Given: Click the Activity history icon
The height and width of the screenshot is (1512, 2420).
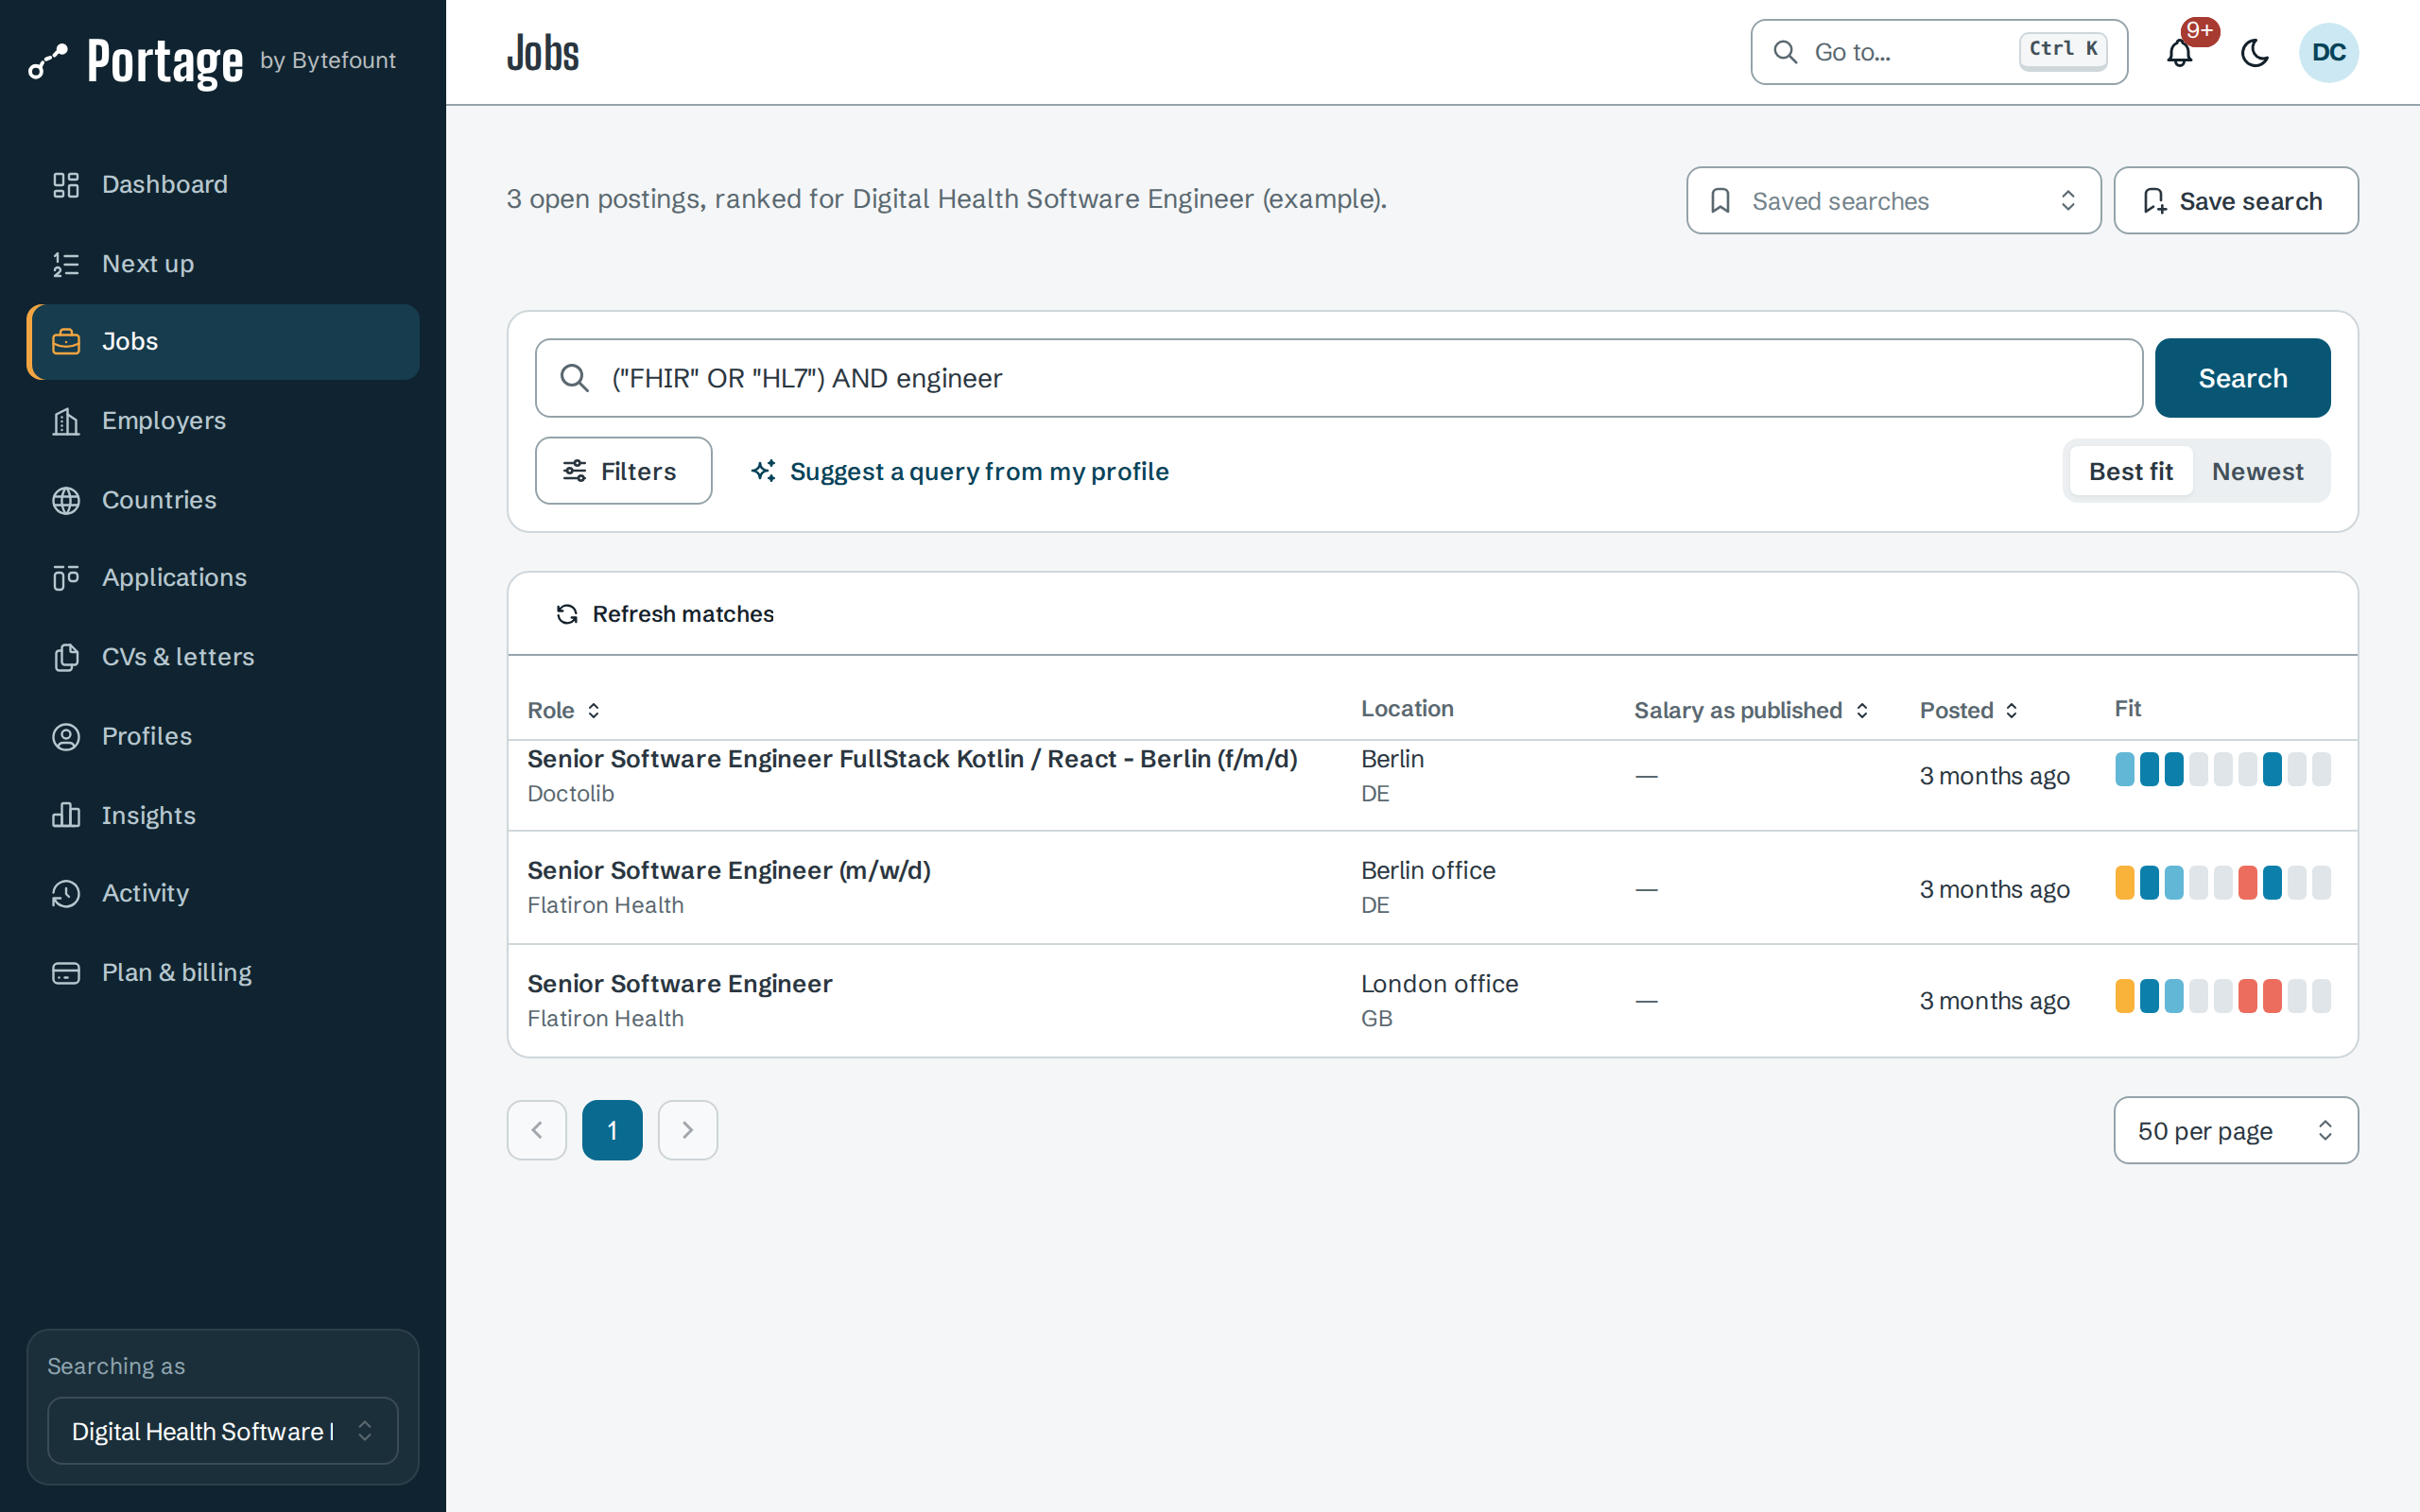Looking at the screenshot, I should click(x=66, y=893).
